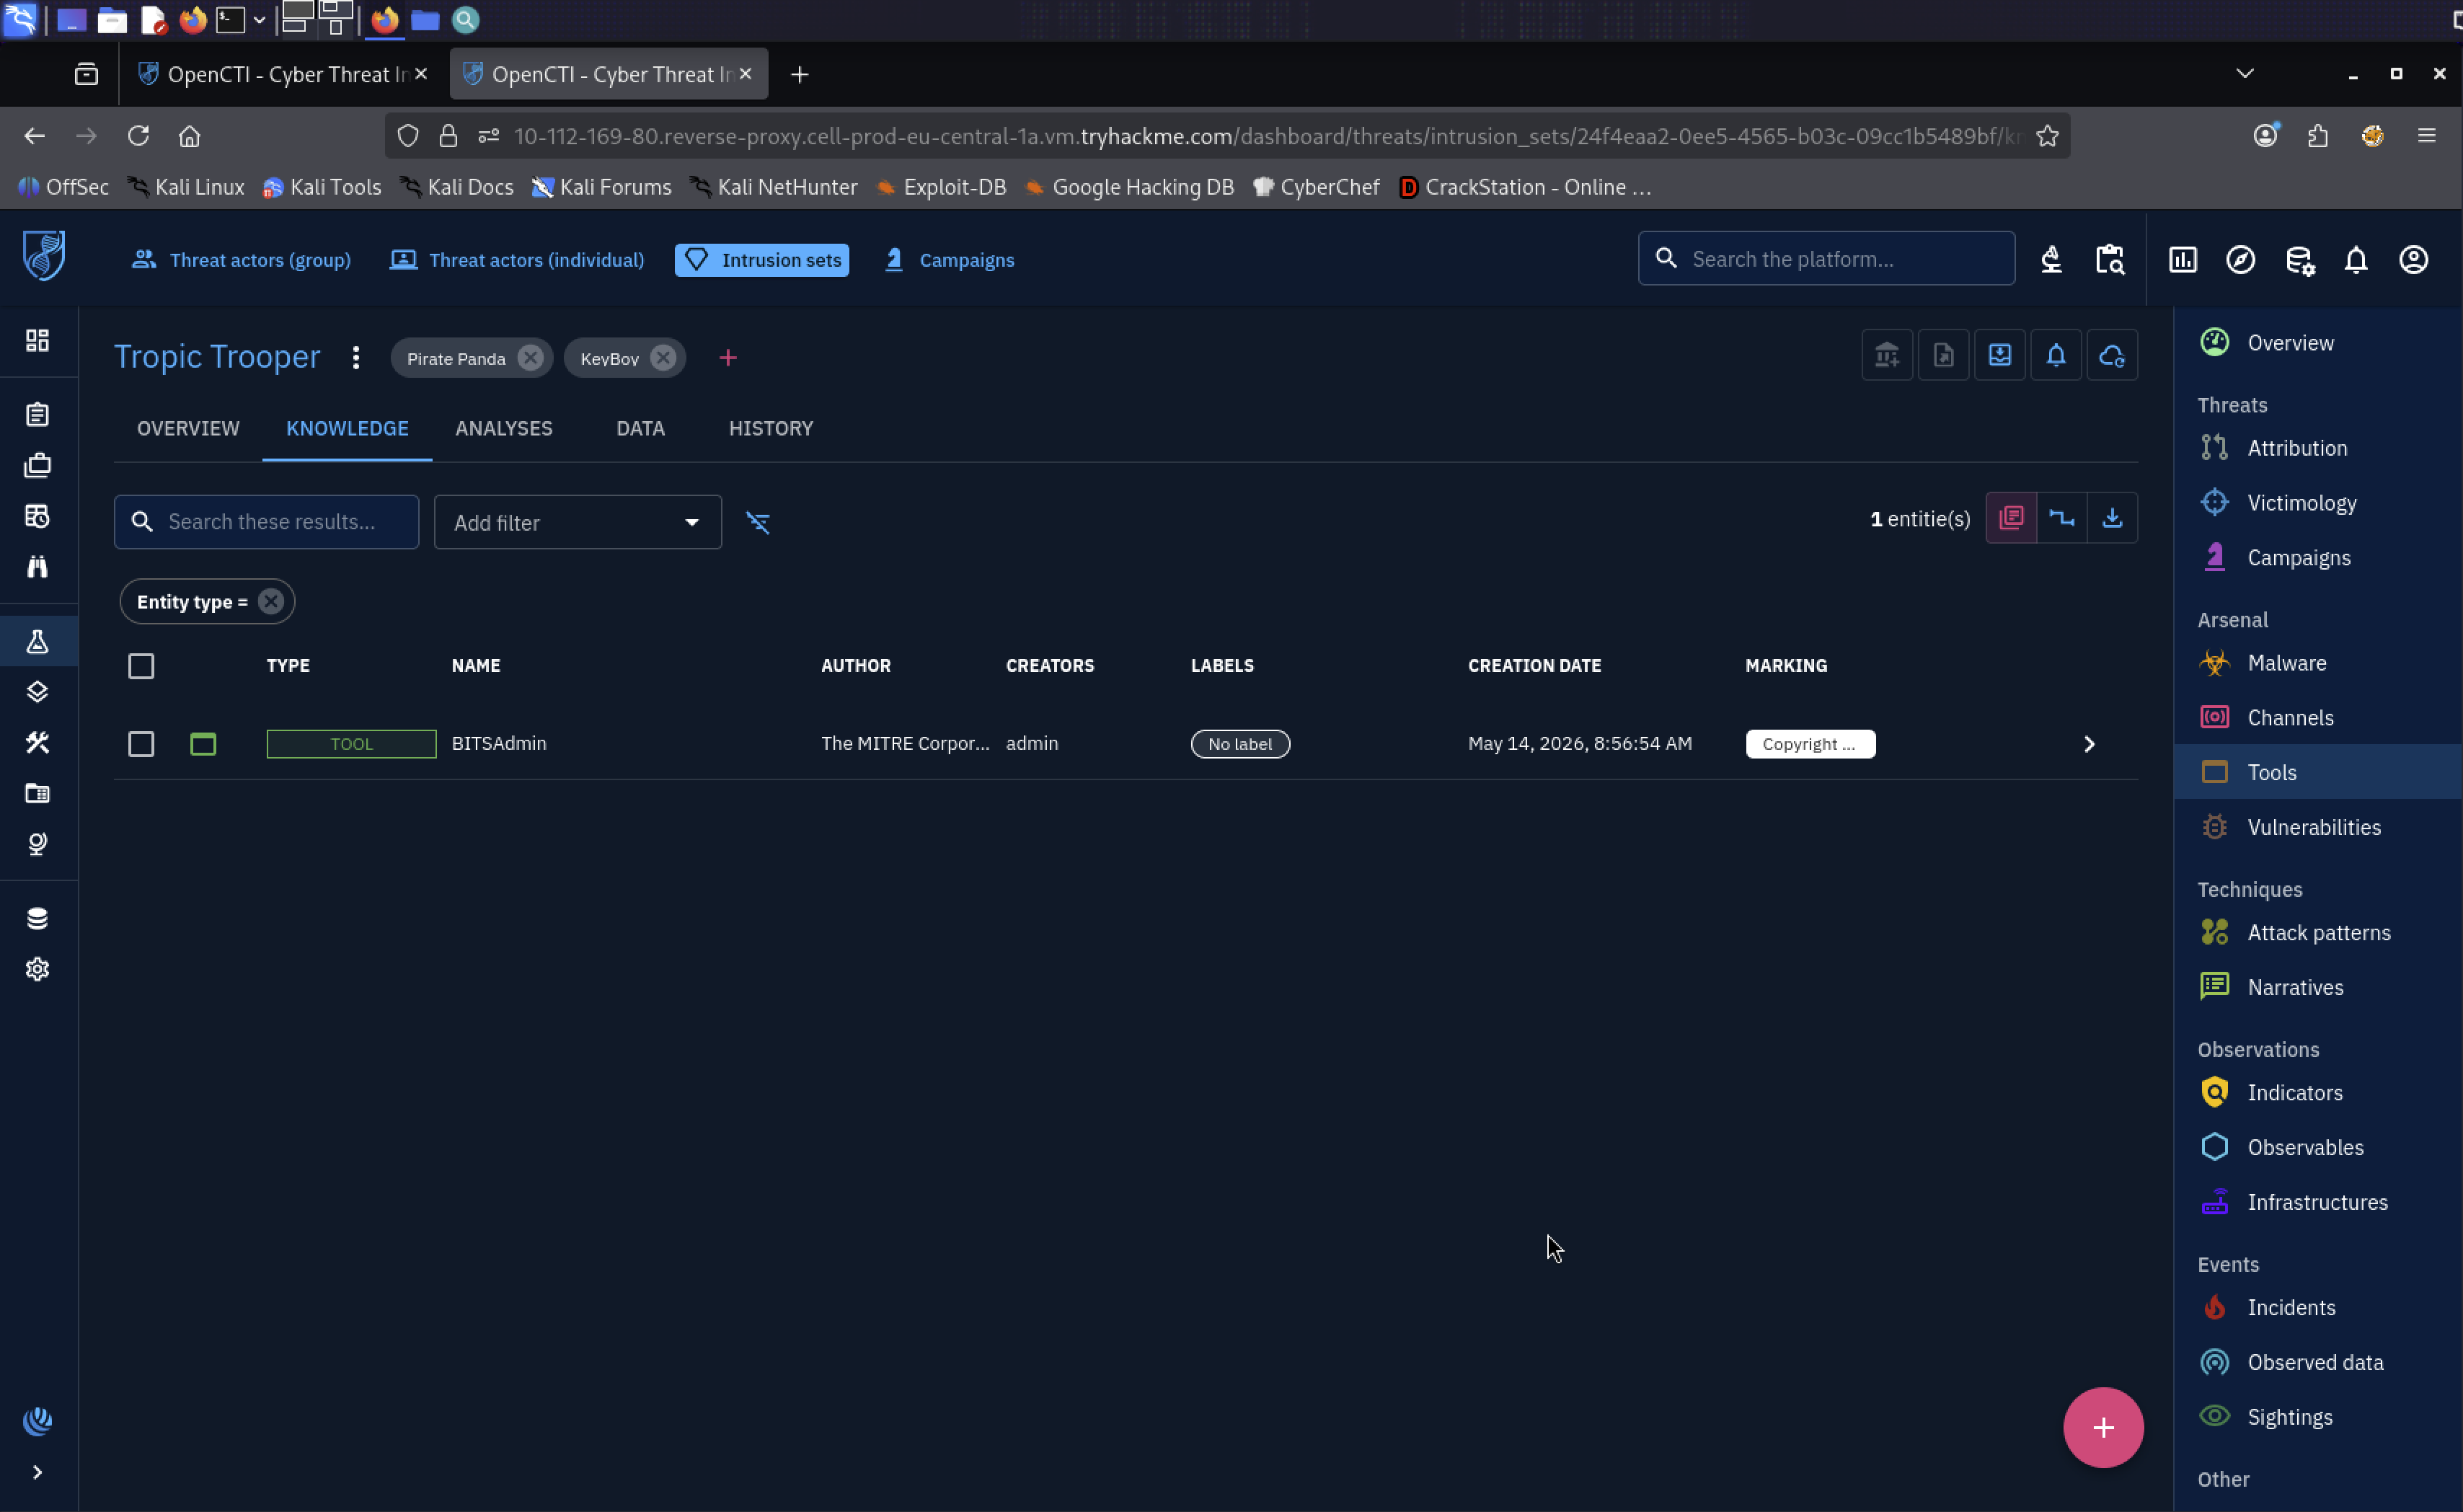Clear all filters with crossed filter icon
Image resolution: width=2463 pixels, height=1512 pixels.
pos(758,522)
